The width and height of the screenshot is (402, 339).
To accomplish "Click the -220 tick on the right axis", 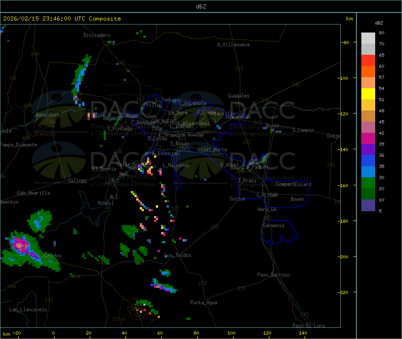I will click(x=343, y=292).
